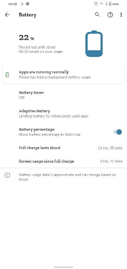Screen dimensions: 127x269
Task: Open Apps are running normally card
Action: click(x=64, y=75)
